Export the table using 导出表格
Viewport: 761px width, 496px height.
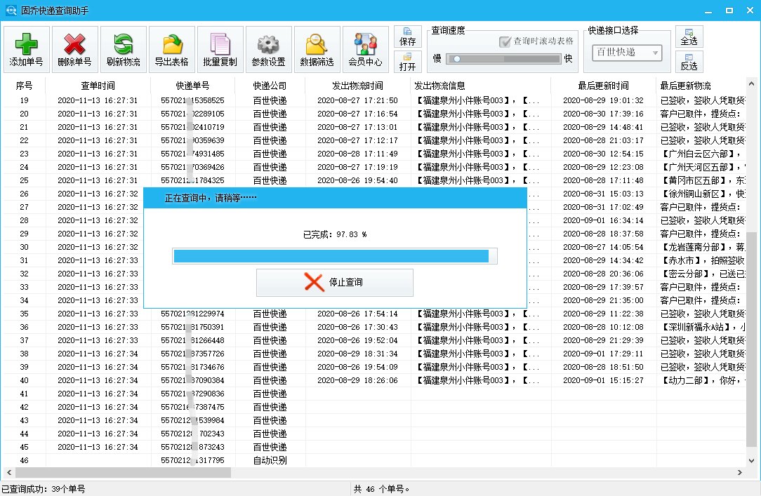pos(172,49)
